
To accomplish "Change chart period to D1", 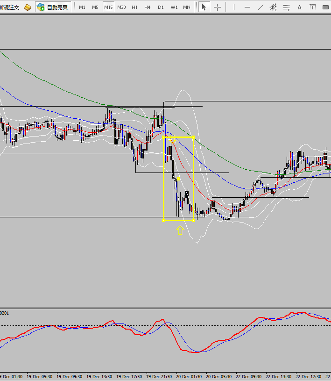I will 161,7.
